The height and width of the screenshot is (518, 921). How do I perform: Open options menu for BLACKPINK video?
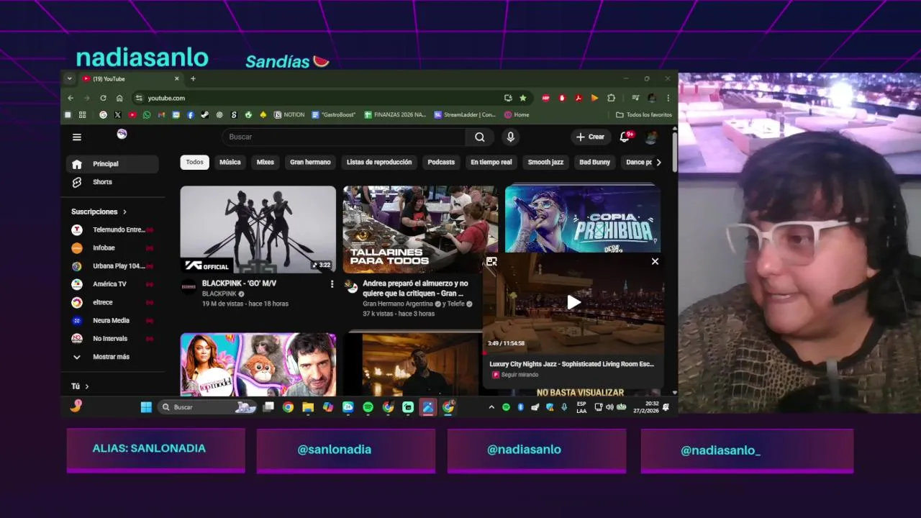point(332,284)
